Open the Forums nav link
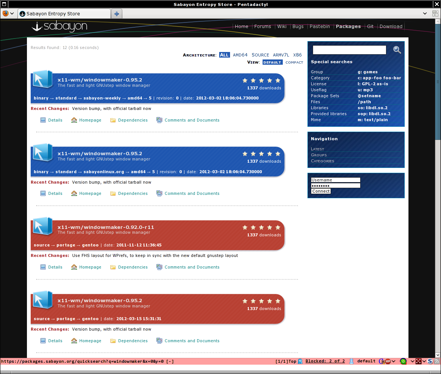This screenshot has height=374, width=441. pyautogui.click(x=263, y=27)
